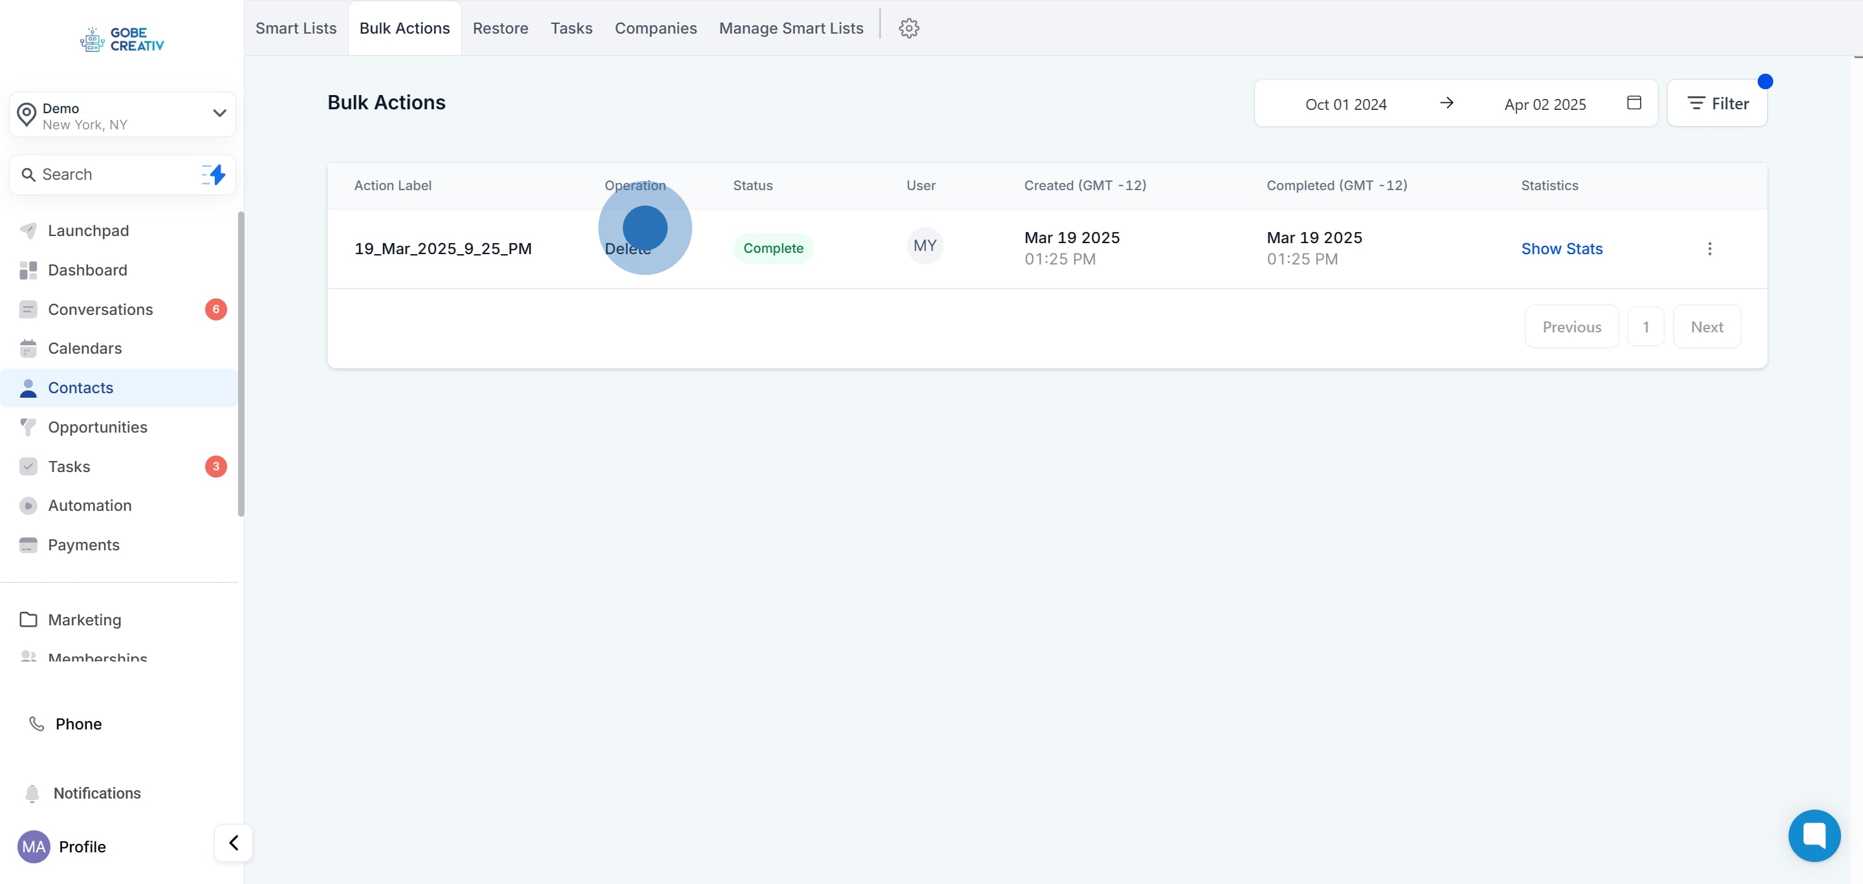The image size is (1863, 884).
Task: Open the Companies tab
Action: coord(655,28)
